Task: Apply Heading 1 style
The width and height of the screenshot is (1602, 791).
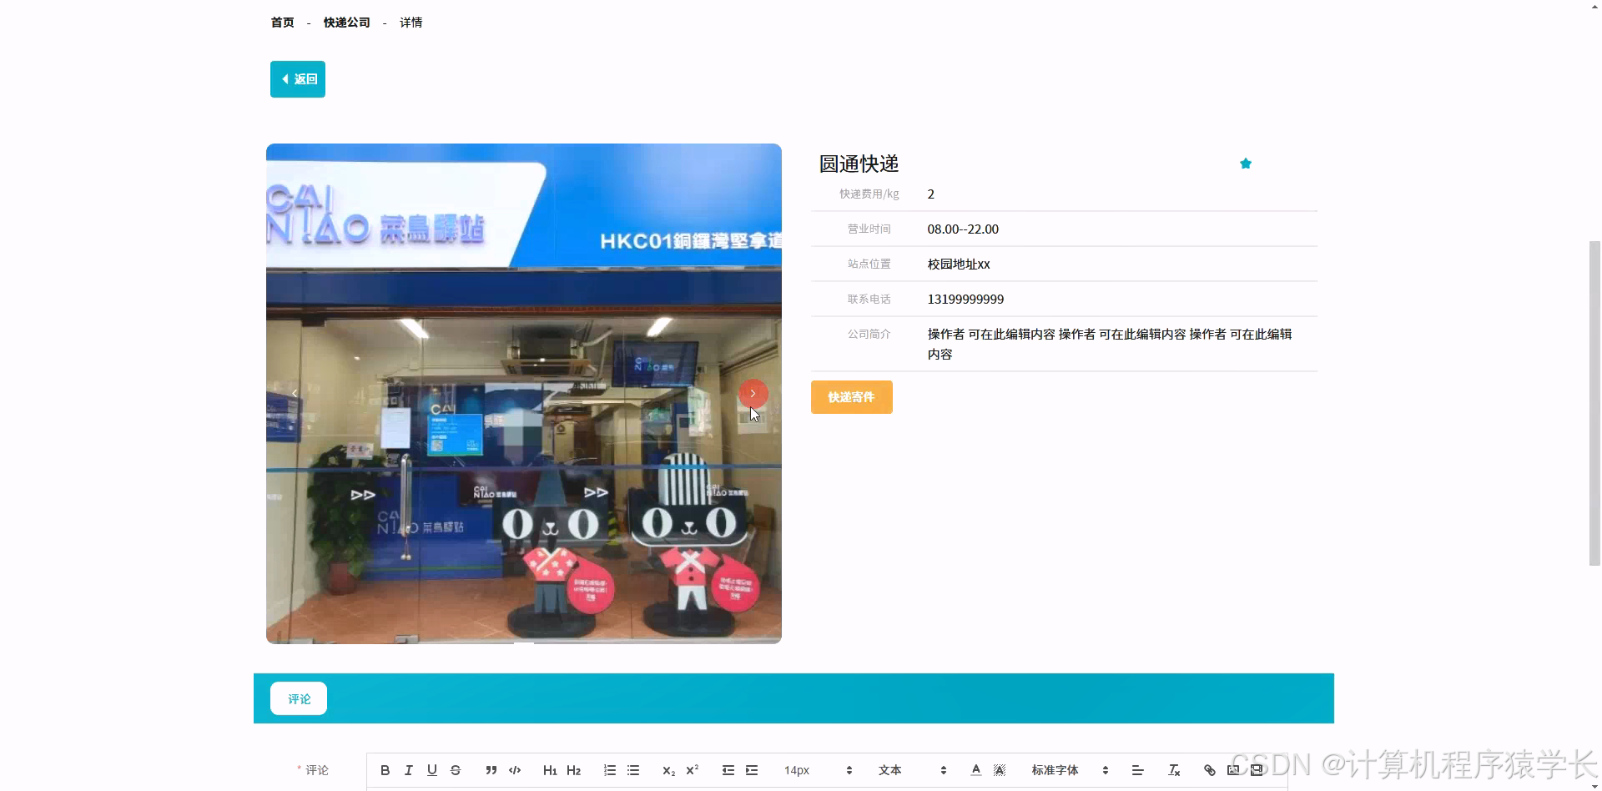Action: (550, 769)
